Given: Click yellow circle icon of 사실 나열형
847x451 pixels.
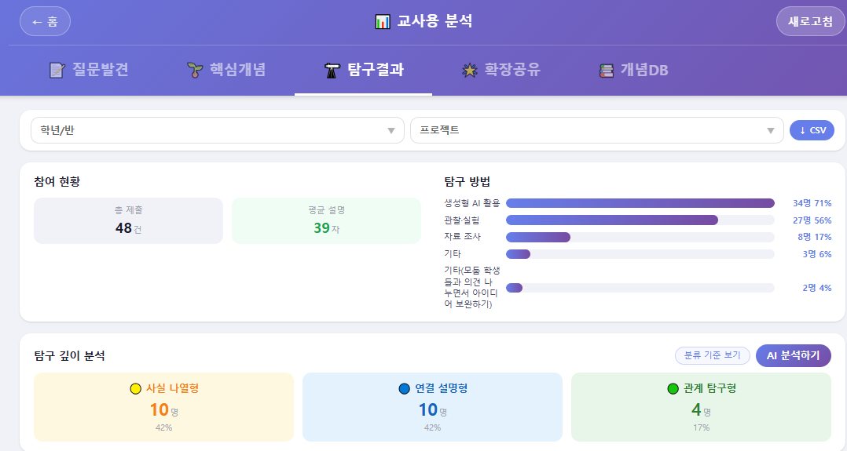Looking at the screenshot, I should pos(136,388).
